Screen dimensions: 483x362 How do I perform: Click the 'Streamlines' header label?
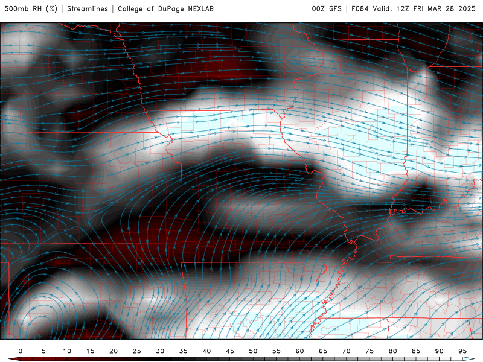[88, 9]
